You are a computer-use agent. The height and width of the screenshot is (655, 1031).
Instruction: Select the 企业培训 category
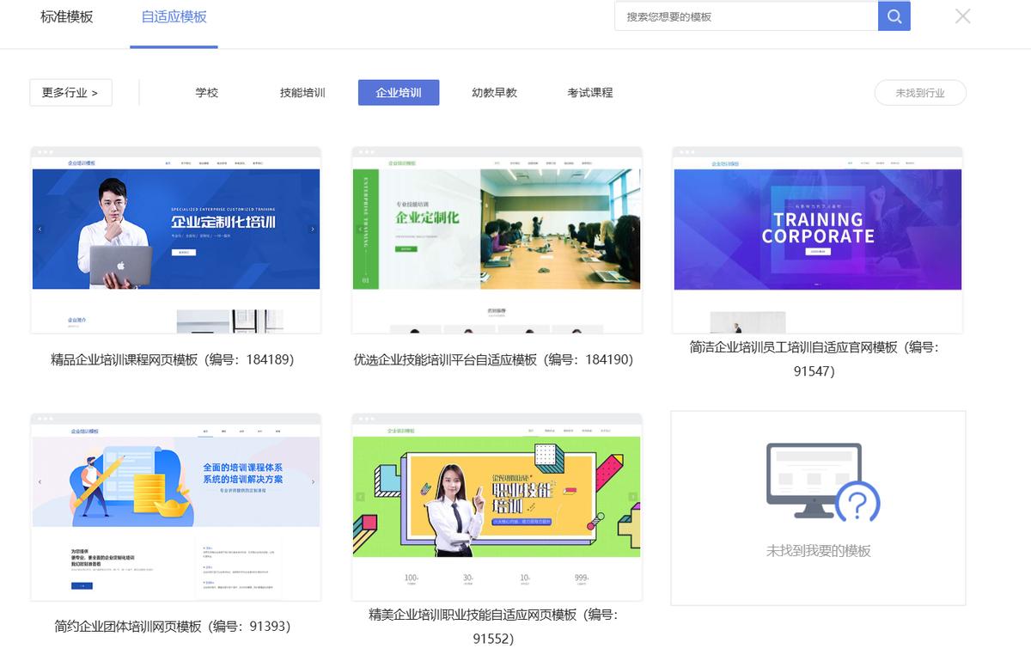tap(398, 93)
